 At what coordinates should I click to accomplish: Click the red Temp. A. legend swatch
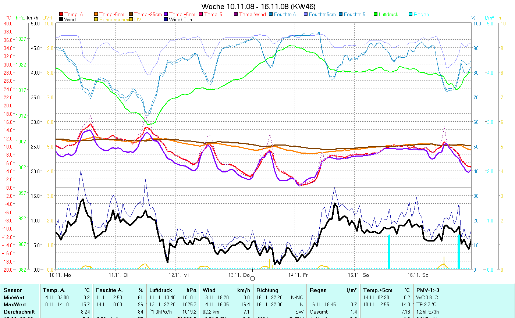(61, 14)
